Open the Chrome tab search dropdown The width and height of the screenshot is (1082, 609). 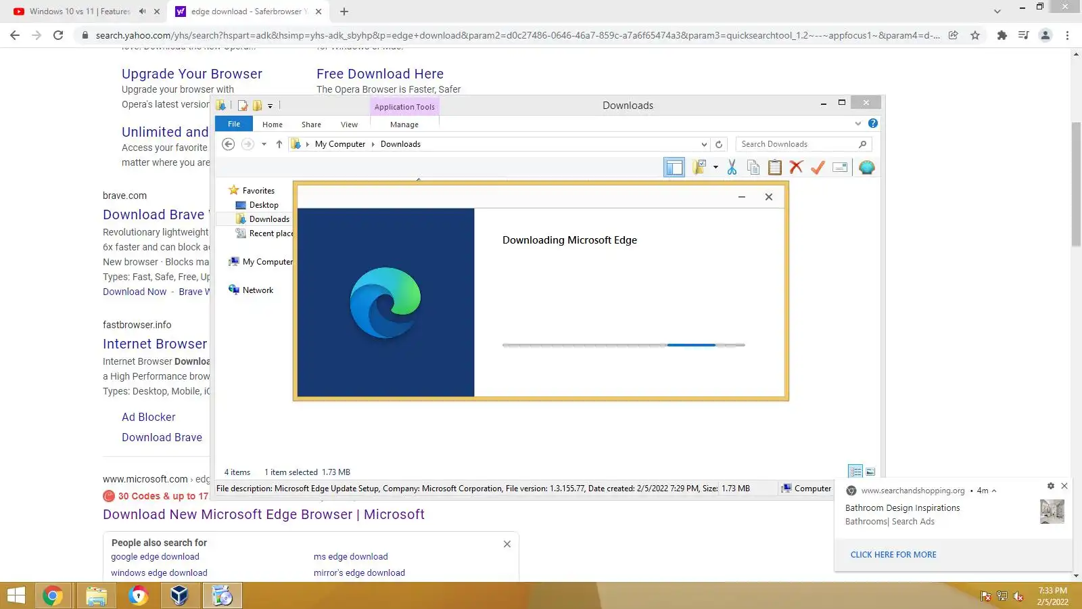(x=997, y=12)
